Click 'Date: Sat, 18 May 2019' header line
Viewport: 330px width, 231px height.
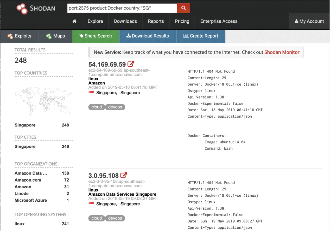[x=225, y=110]
